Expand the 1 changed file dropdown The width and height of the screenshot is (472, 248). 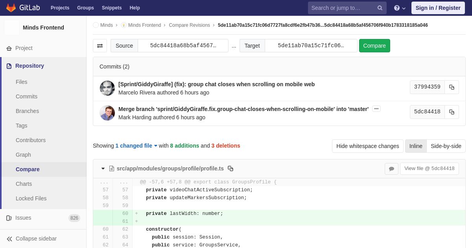click(136, 146)
